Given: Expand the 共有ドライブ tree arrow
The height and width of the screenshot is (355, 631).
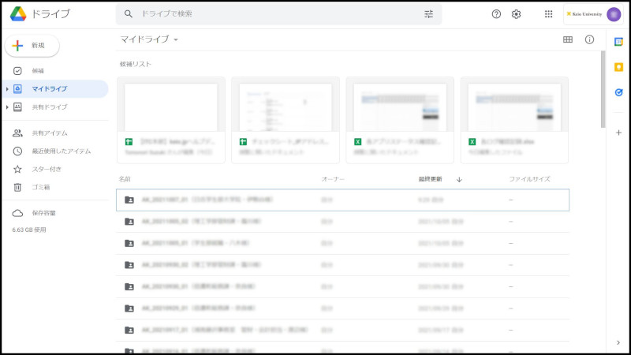Looking at the screenshot, I should 7,107.
